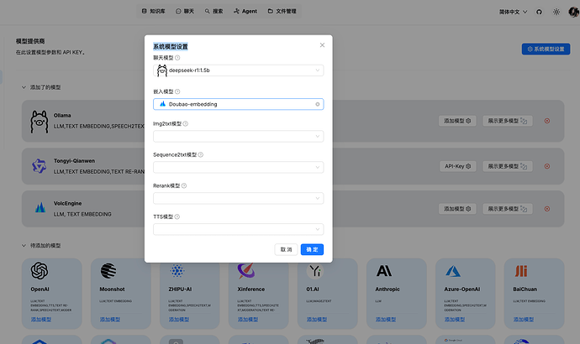Click the ZHIPU-AI logo

[177, 271]
